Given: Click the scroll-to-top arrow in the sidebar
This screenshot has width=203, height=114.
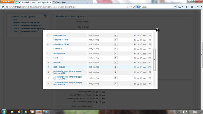Looking at the screenshot, I should click(x=45, y=16).
